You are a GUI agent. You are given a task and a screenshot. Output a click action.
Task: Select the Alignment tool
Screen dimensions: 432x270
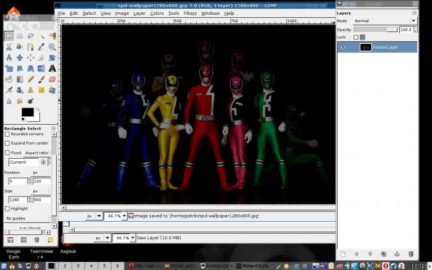[31, 57]
